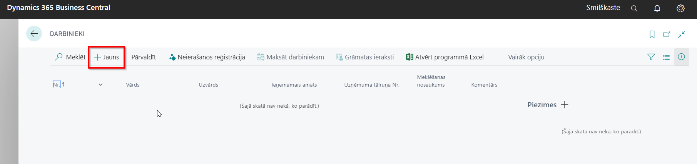Click Meklēšanas nosaukums column header
Screen dimensions: 697x164
(431, 81)
